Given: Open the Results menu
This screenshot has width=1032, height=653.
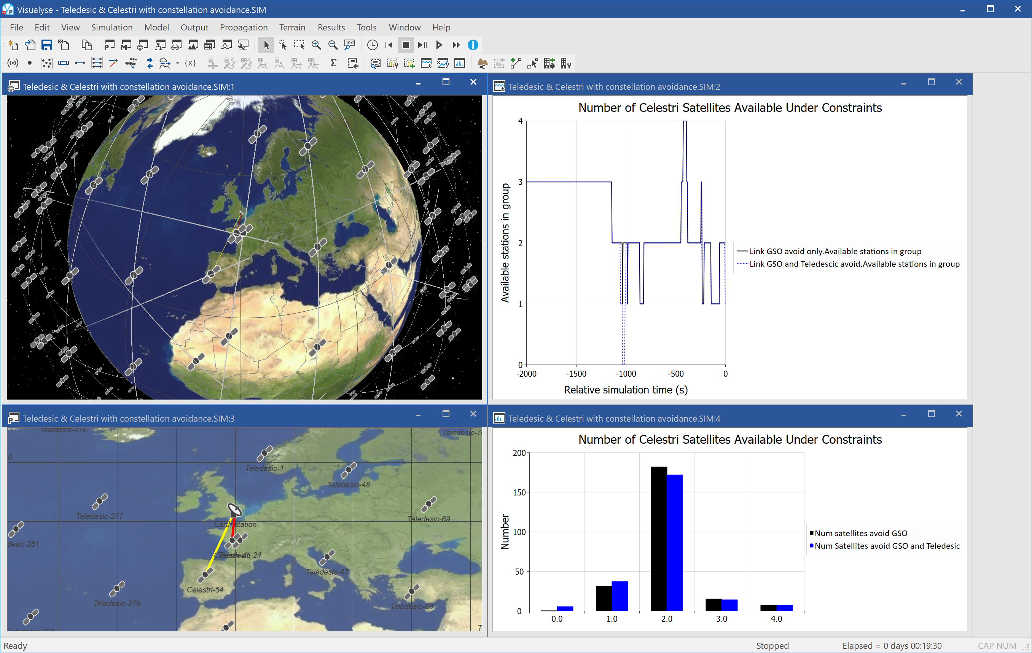Looking at the screenshot, I should point(331,27).
